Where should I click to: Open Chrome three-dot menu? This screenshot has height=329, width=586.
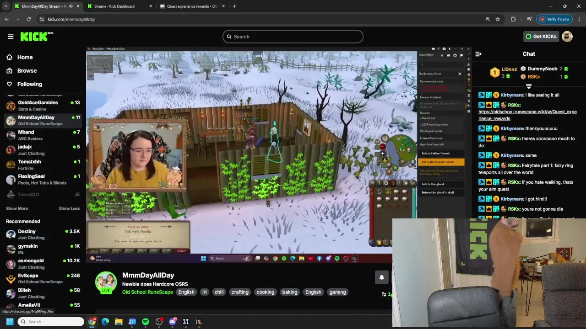coord(579,19)
